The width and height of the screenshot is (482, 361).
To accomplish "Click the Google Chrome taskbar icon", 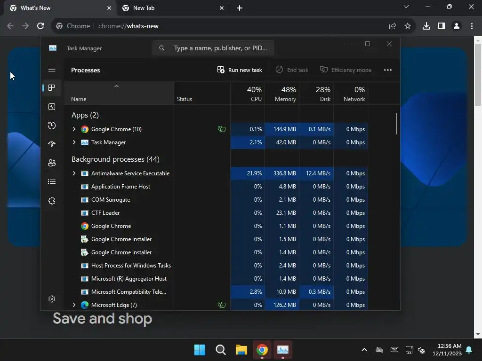I will pyautogui.click(x=262, y=350).
